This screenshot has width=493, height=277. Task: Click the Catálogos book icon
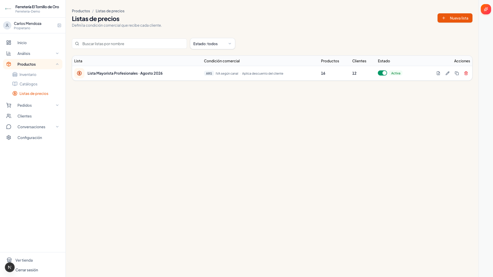(15, 84)
